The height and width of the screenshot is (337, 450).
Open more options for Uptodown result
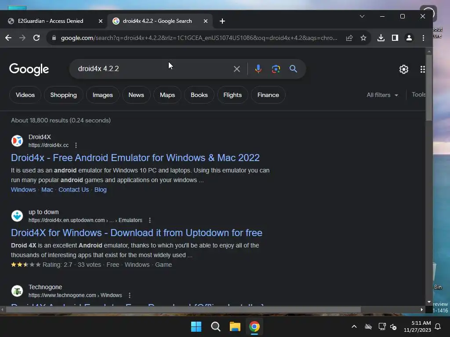(150, 220)
